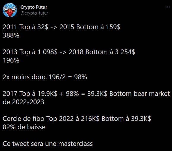The height and width of the screenshot is (151, 172).
Task: Select the de 2022-2023 text
Action: [x=23, y=102]
